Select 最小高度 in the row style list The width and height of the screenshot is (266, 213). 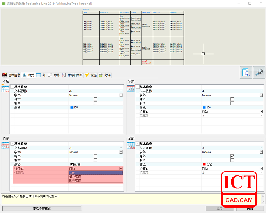click(96, 177)
